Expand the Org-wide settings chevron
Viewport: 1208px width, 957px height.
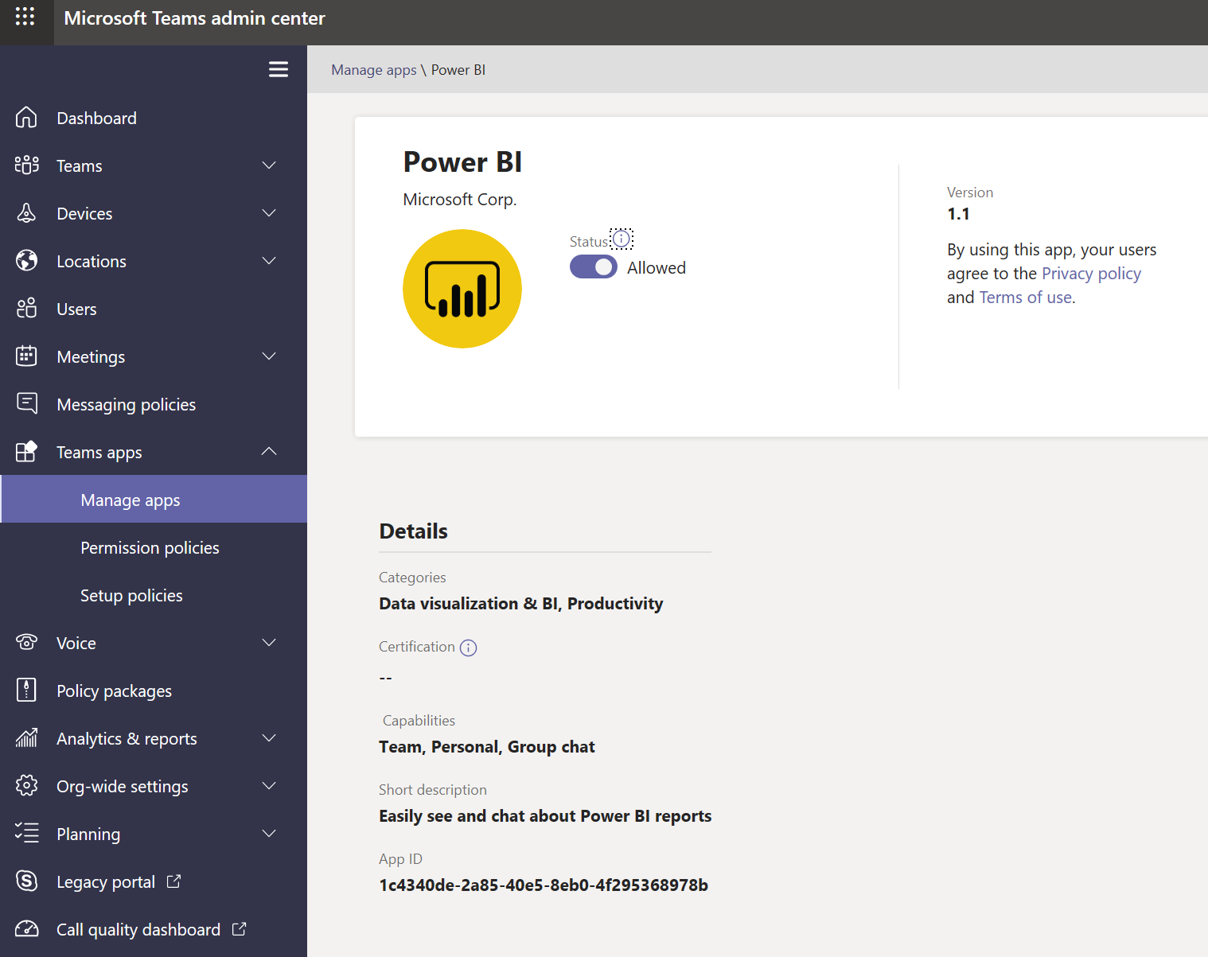pos(269,786)
